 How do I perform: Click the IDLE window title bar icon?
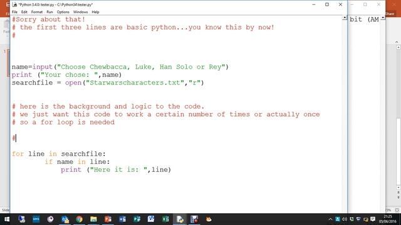(14, 4)
